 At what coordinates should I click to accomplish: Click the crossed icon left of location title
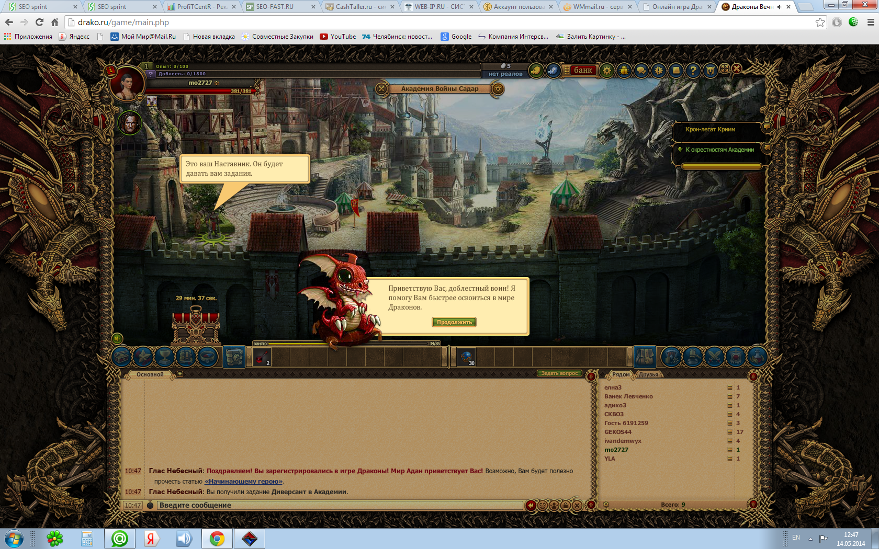[382, 89]
